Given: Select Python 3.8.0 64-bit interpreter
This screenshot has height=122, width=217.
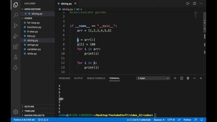Looking at the screenshot, I should click(x=24, y=120).
